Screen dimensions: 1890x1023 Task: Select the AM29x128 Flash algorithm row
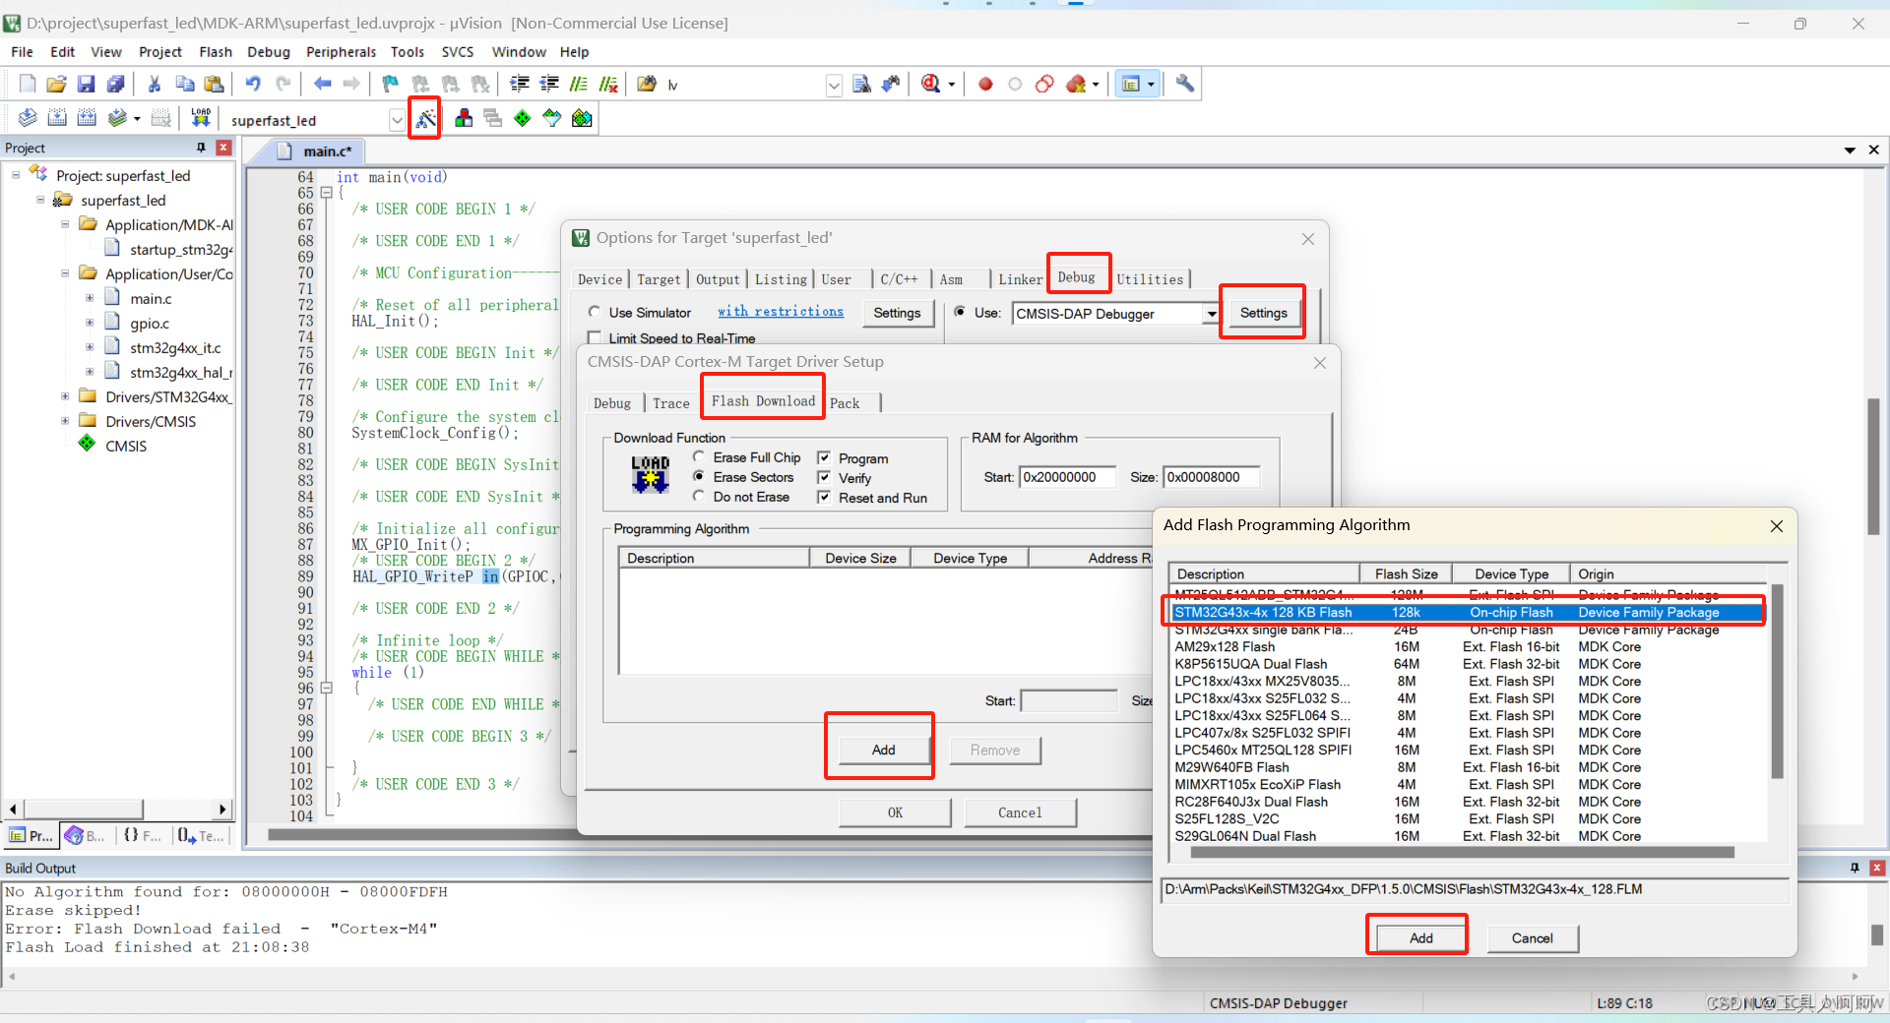[x=1468, y=646]
